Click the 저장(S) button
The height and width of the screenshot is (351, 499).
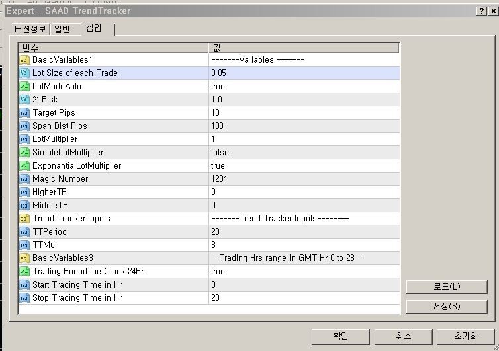[x=447, y=307]
